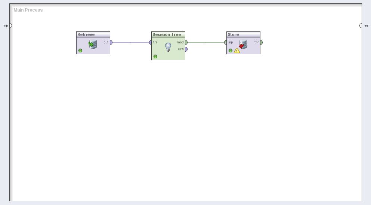Select the connection between Retrieve and Decision Tree
371x205 pixels.
[131, 42]
